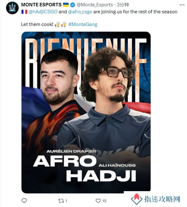
Task: Click the Monte Esports profile avatar
Action: pos(12,8)
